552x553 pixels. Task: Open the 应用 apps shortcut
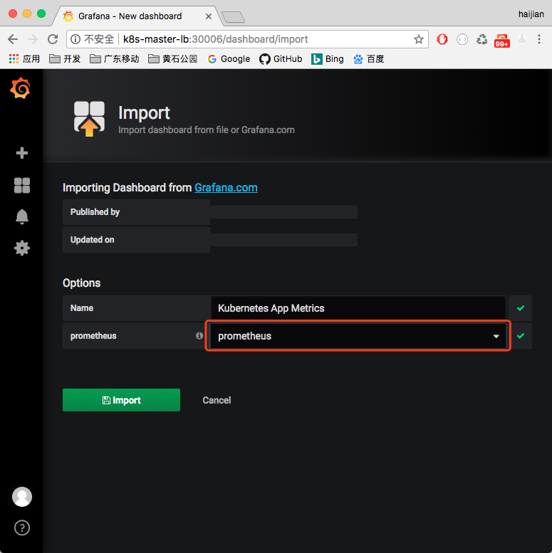click(x=24, y=59)
